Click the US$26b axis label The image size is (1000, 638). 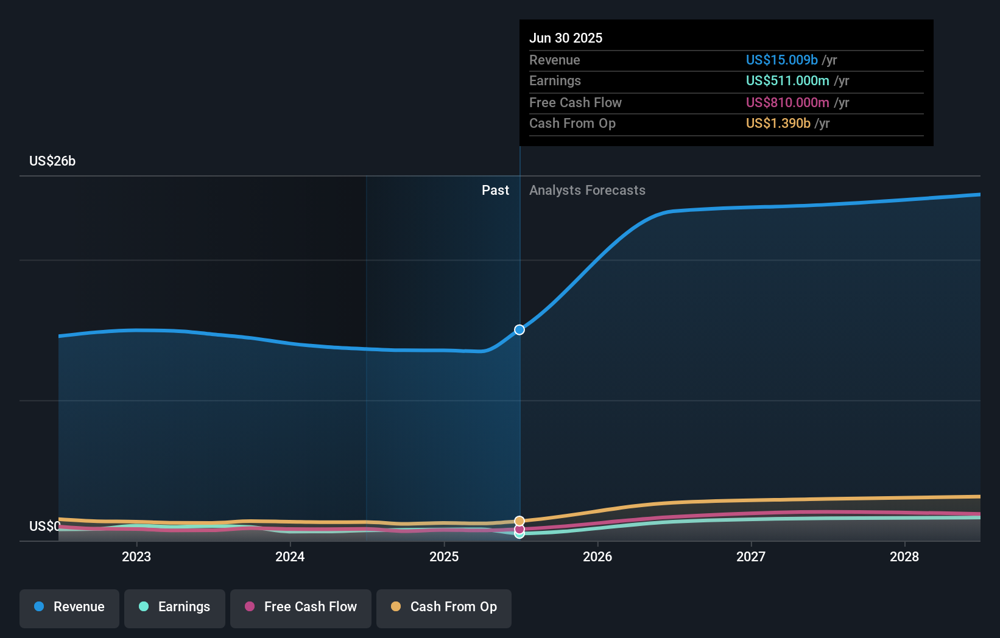pos(52,161)
